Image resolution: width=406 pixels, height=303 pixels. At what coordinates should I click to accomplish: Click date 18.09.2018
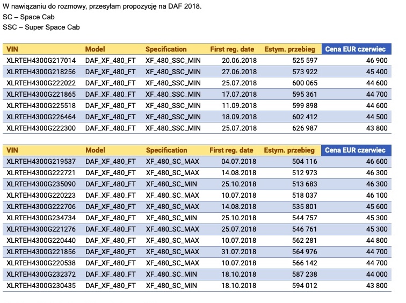click(x=240, y=117)
